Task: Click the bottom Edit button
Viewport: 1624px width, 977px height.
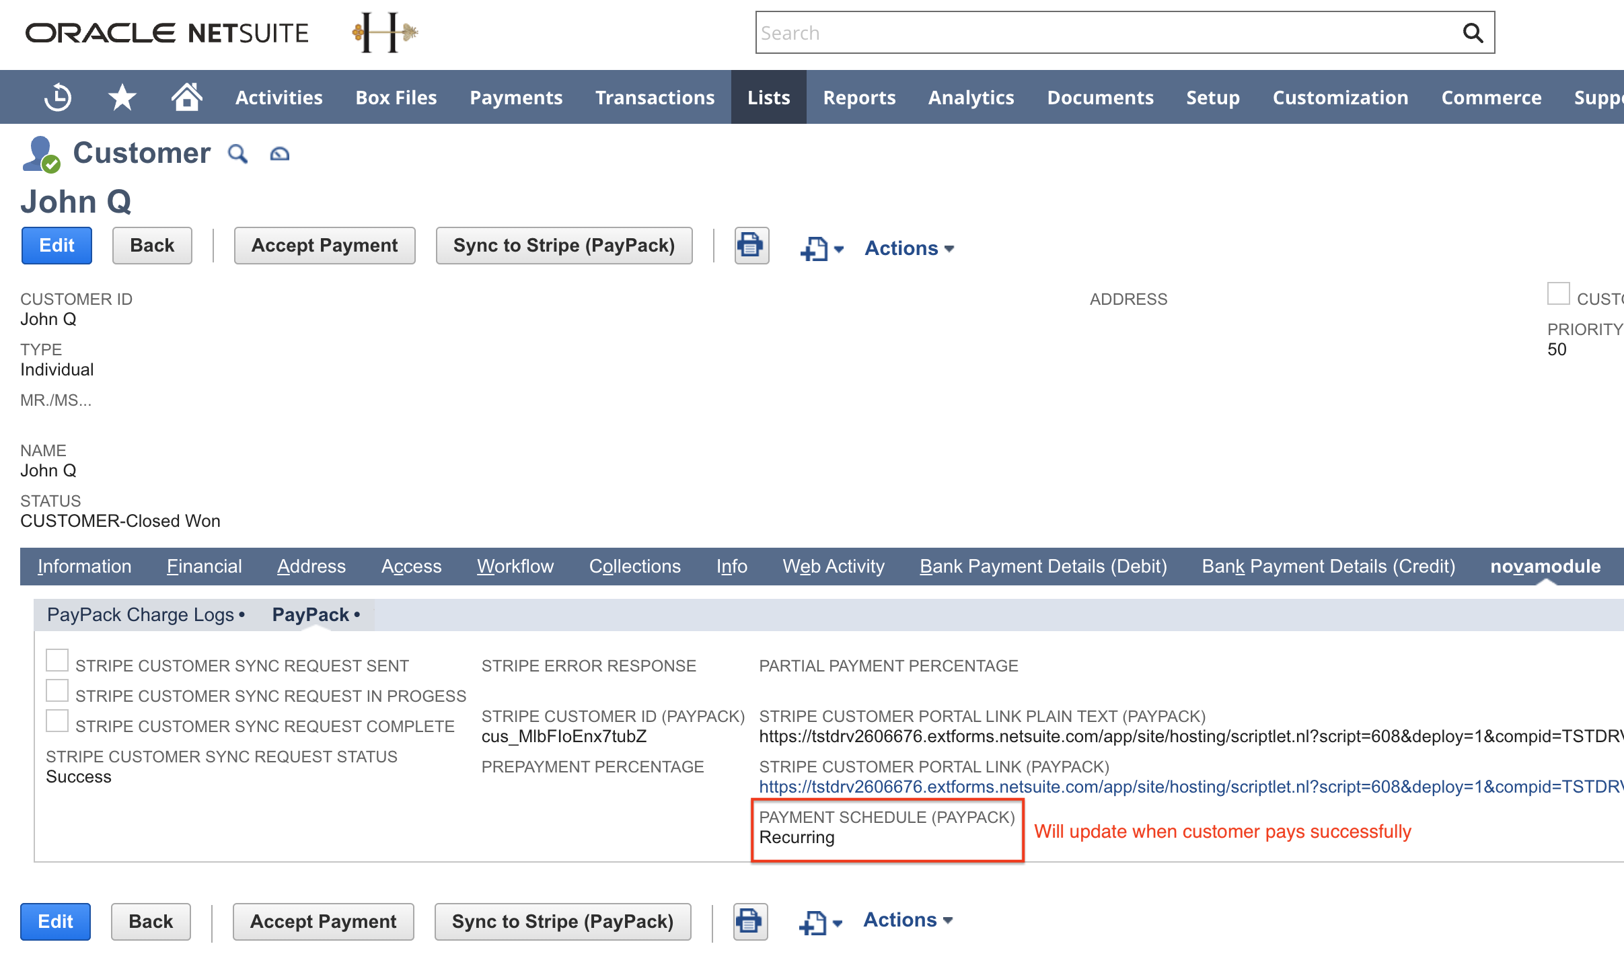Action: point(55,921)
